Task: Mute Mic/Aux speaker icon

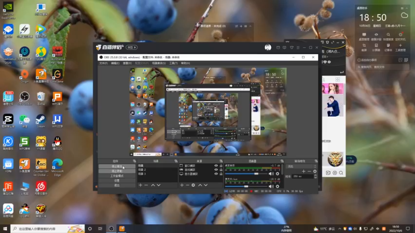Action: tap(271, 186)
